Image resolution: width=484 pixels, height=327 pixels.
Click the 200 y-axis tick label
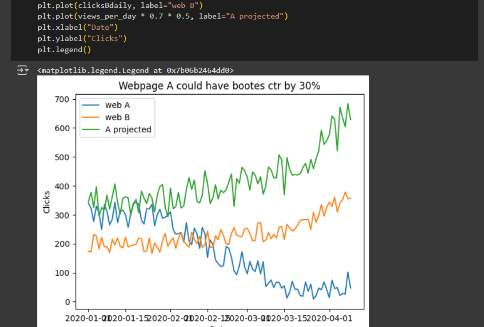point(62,244)
